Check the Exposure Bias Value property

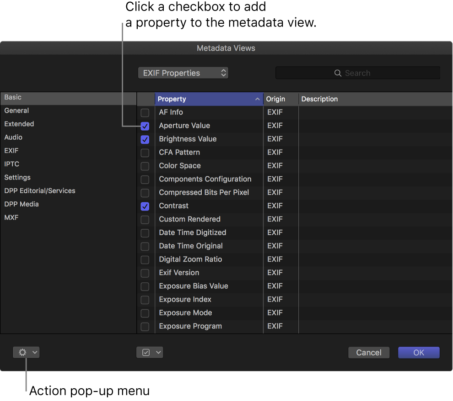click(145, 286)
